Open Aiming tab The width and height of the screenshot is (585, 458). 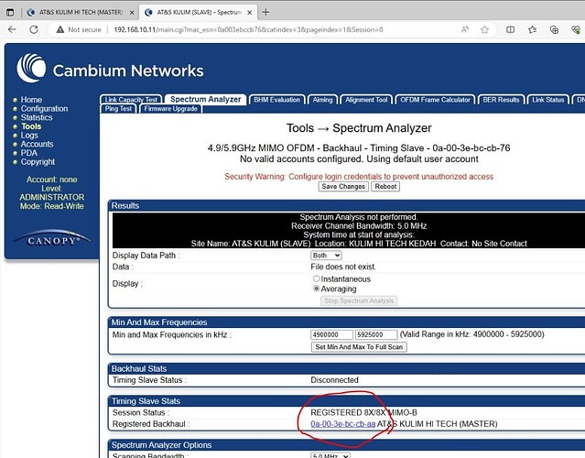323,100
